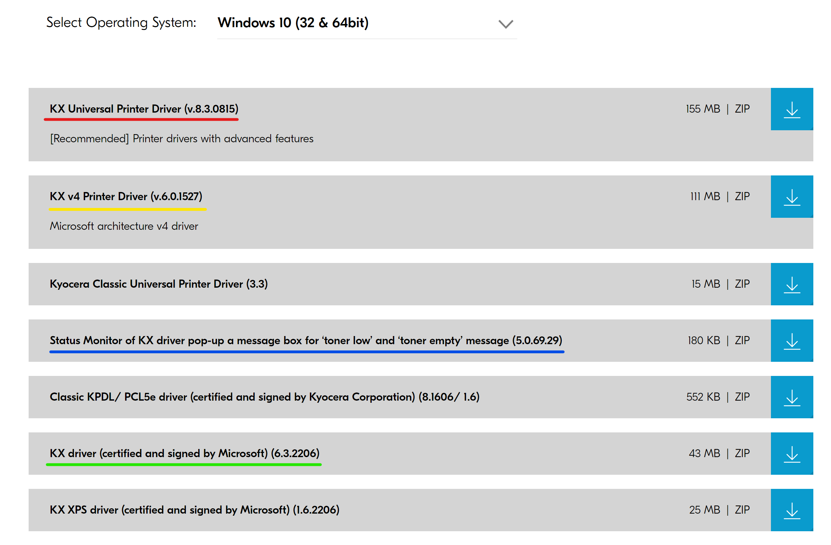The image size is (831, 545).
Task: Click KX v4 Printer Driver (v.6.0.1527) title
Action: (126, 196)
